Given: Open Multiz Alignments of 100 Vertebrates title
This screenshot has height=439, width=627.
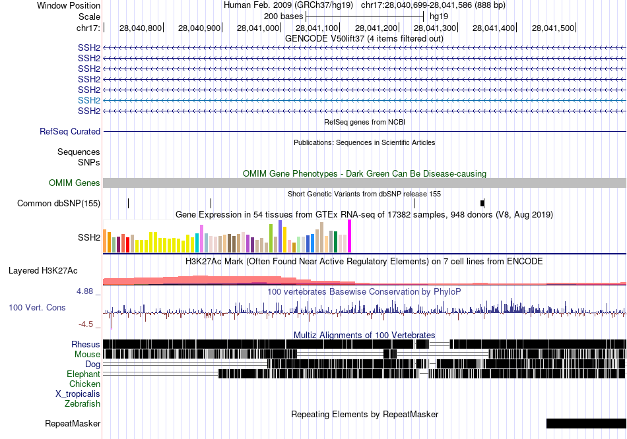Looking at the screenshot, I should (x=364, y=335).
